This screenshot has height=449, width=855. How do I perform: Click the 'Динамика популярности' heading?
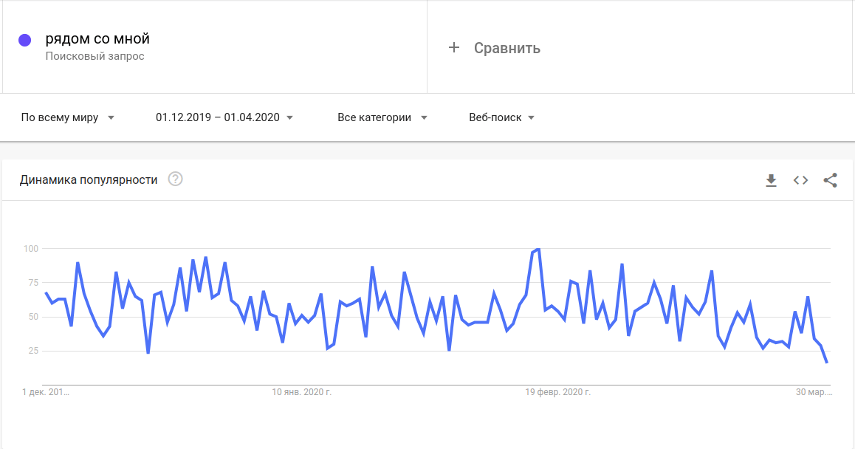(89, 179)
